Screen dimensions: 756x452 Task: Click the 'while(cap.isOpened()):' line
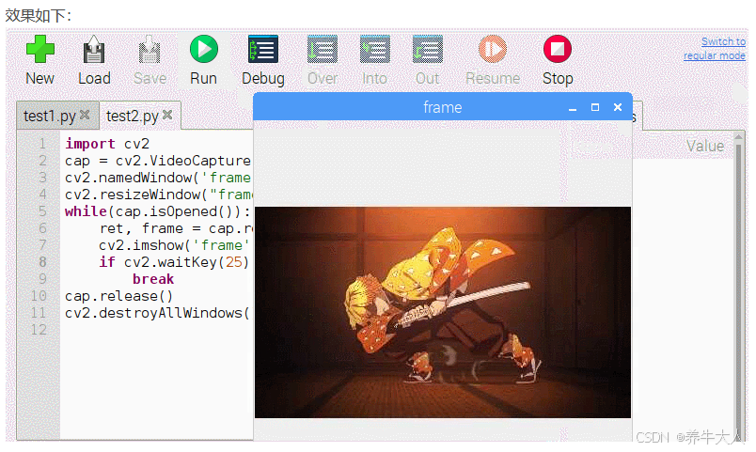tap(158, 211)
